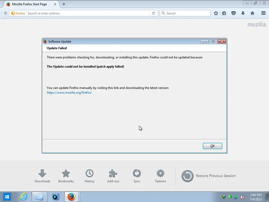Open the hamburger menu
Image resolution: width=269 pixels, height=202 pixels.
coord(263,13)
